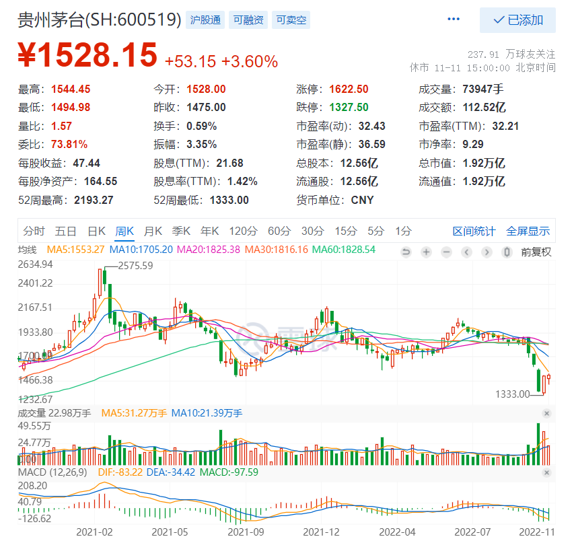Screen dimensions: 574x543
Task: Open the 月K chart tab
Action: tap(153, 231)
